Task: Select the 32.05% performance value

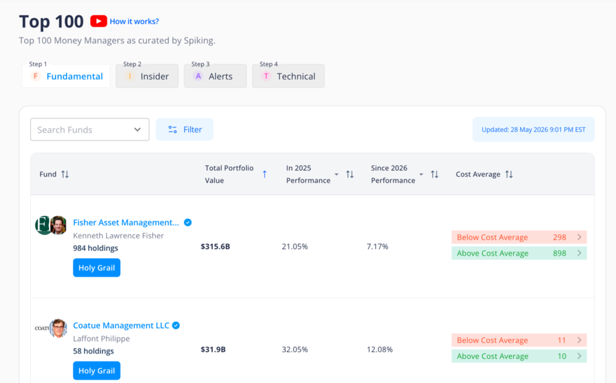Action: [x=295, y=350]
